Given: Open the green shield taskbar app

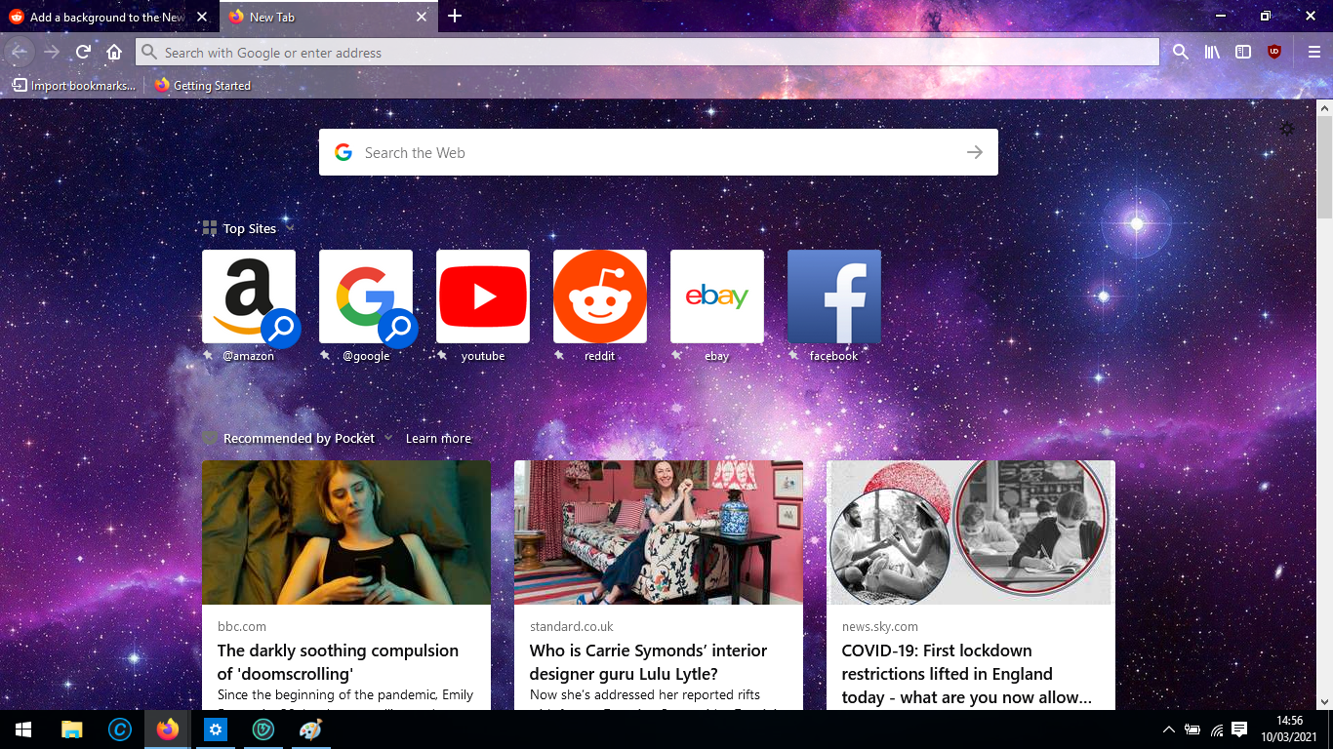Looking at the screenshot, I should coord(263,729).
